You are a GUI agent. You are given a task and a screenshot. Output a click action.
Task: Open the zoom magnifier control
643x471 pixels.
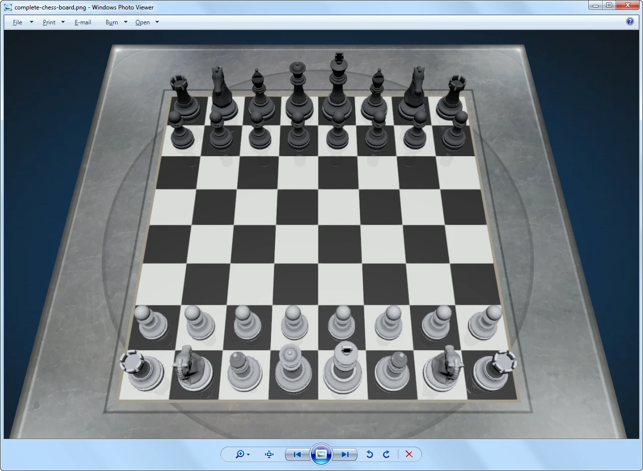[241, 454]
